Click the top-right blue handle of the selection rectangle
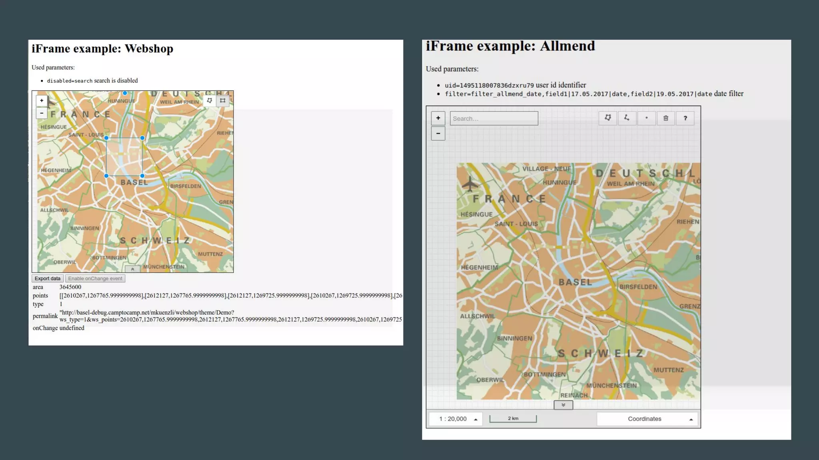Viewport: 819px width, 460px height. pyautogui.click(x=142, y=138)
